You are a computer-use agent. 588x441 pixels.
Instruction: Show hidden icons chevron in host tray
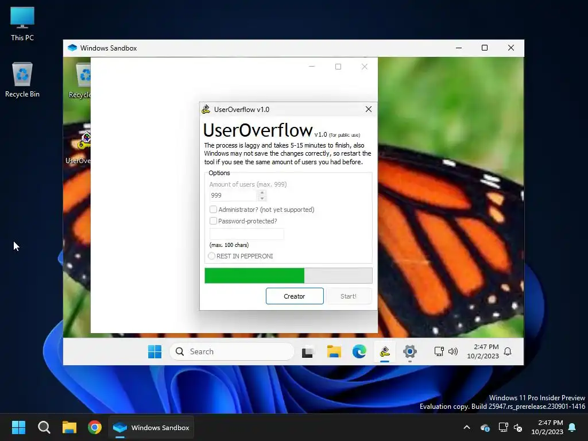pos(467,427)
